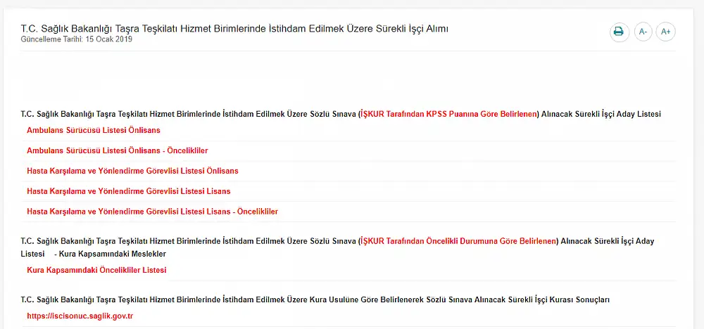Viewport: 704px width, 329px height.
Task: Click the '- Kura Kapsamındaki Meslekler' text
Action: pos(110,254)
